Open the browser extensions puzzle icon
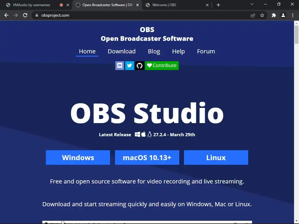 (274, 15)
